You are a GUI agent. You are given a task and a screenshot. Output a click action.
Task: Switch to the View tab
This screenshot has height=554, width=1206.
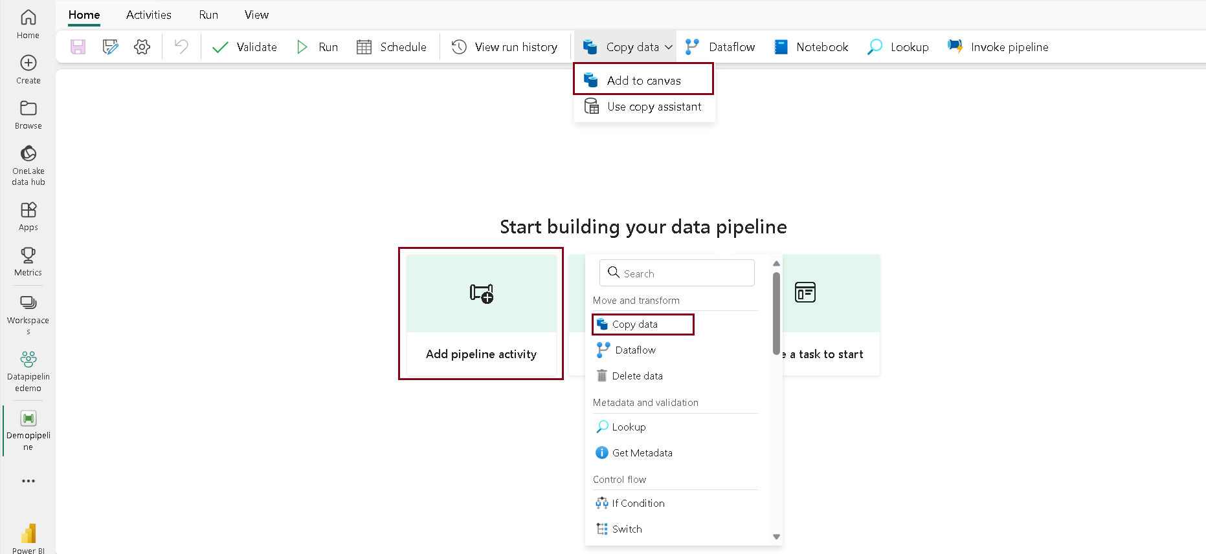click(256, 14)
